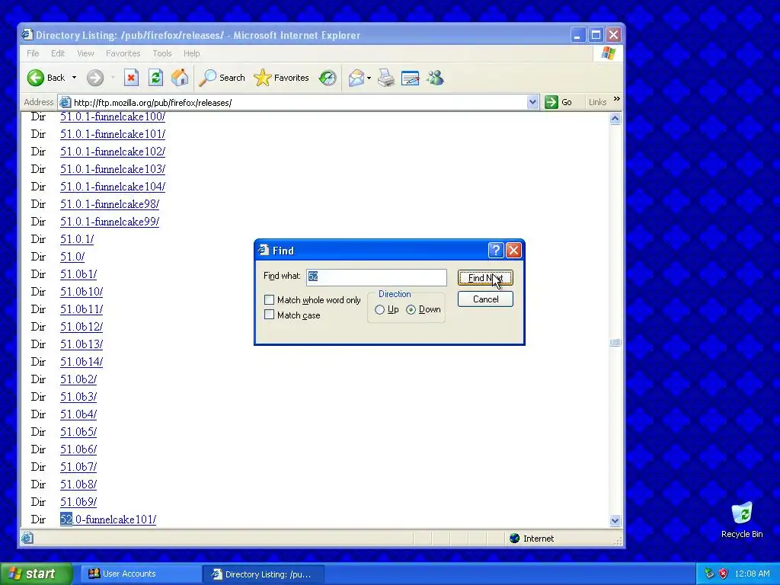Open Favorites star icon

point(262,78)
